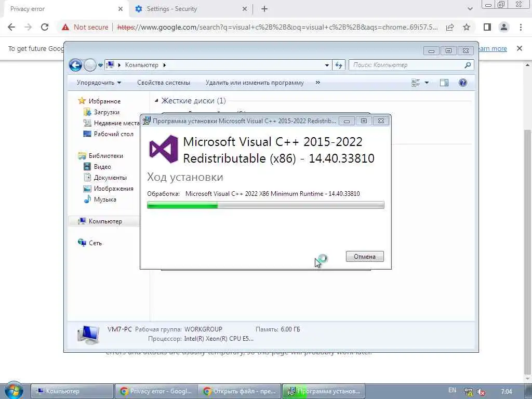The image size is (532, 399).
Task: Open the Упорядочить menu
Action: click(99, 83)
